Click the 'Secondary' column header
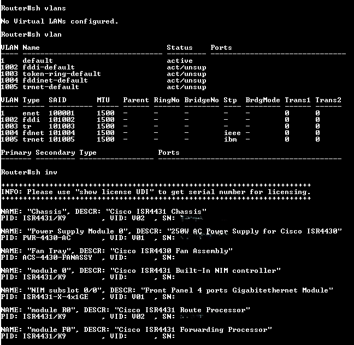The width and height of the screenshot is (354, 345). coord(55,153)
